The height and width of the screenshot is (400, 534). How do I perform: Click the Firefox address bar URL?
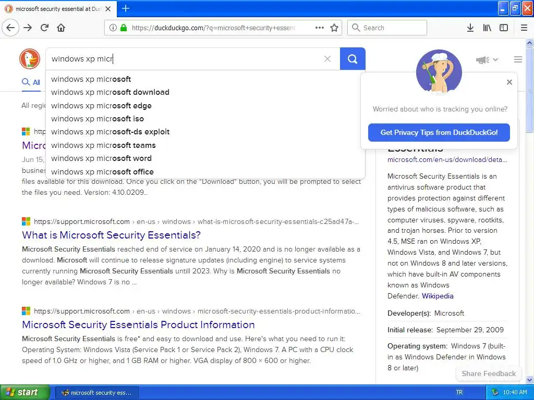[x=213, y=28]
